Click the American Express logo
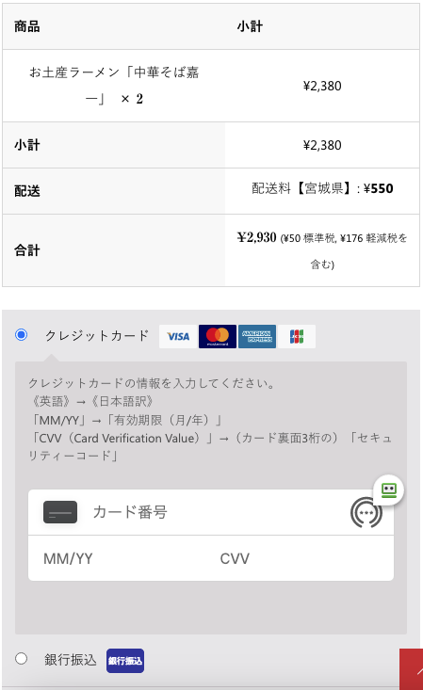This screenshot has width=423, height=690. coord(257,337)
